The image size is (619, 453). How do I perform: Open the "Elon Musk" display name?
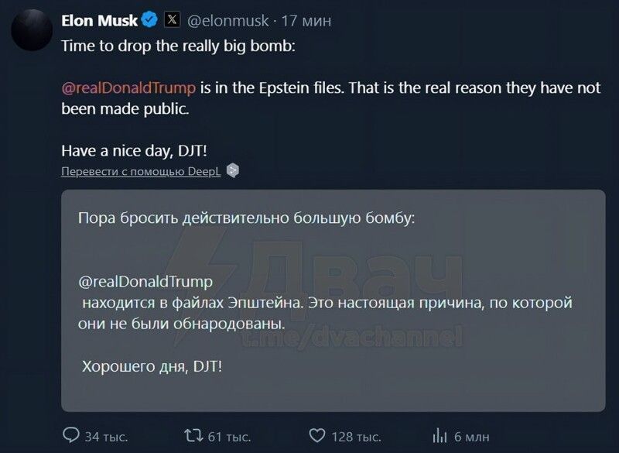(100, 20)
